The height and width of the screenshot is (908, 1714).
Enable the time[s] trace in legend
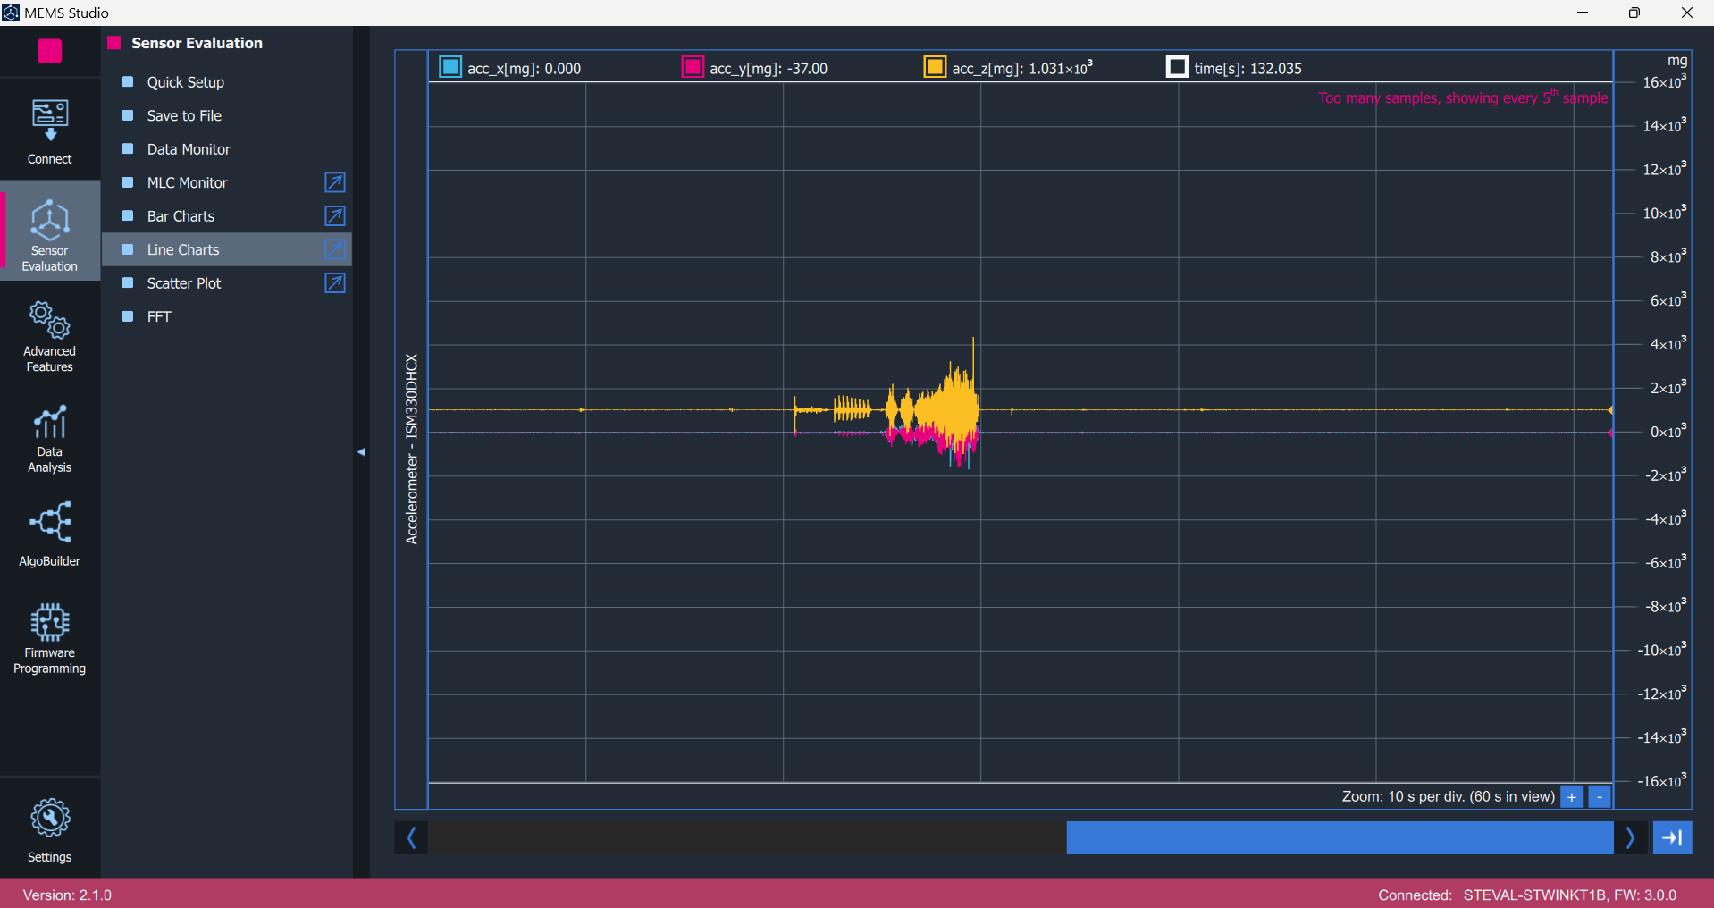pos(1178,66)
